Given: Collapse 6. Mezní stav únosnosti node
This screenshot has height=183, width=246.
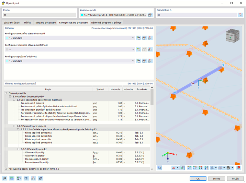Looking at the screenshot, I should [10, 97].
